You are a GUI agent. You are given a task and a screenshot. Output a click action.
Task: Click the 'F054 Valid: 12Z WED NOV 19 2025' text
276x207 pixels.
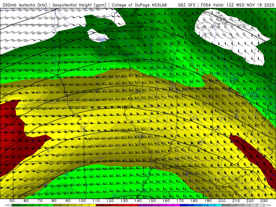pyautogui.click(x=237, y=5)
